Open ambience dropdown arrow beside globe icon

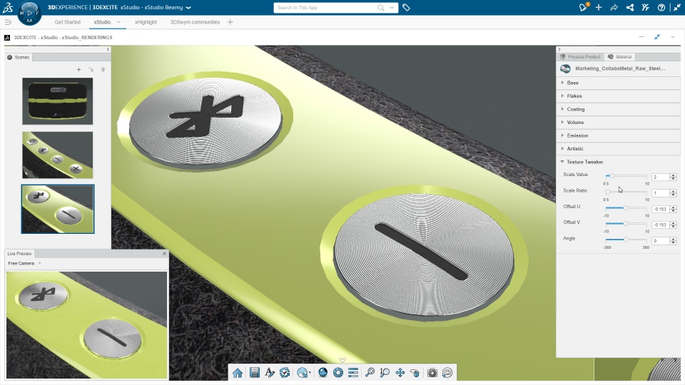pos(310,373)
